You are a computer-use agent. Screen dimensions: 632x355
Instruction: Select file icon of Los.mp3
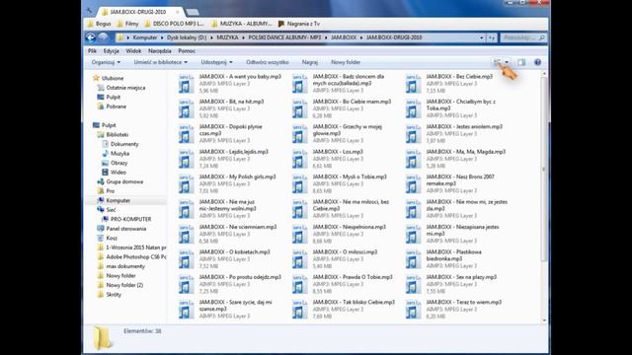click(299, 159)
